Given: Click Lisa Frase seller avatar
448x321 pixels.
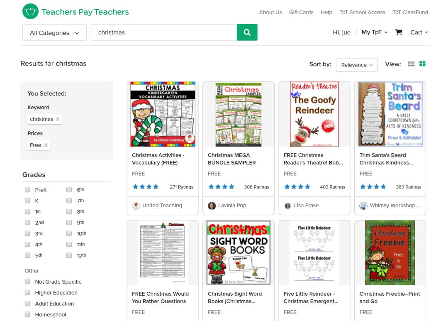Looking at the screenshot, I should coord(288,206).
